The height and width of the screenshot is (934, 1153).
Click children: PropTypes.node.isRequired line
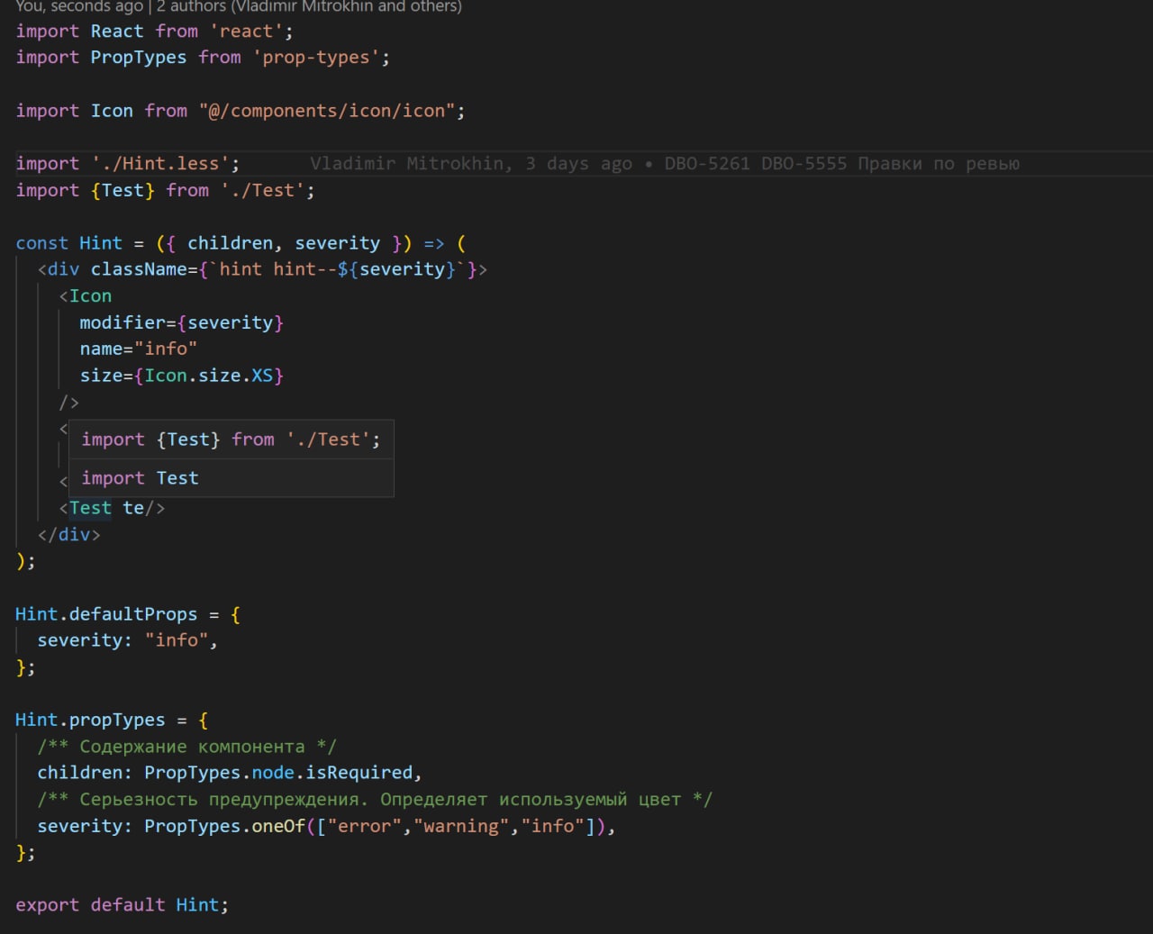[230, 773]
